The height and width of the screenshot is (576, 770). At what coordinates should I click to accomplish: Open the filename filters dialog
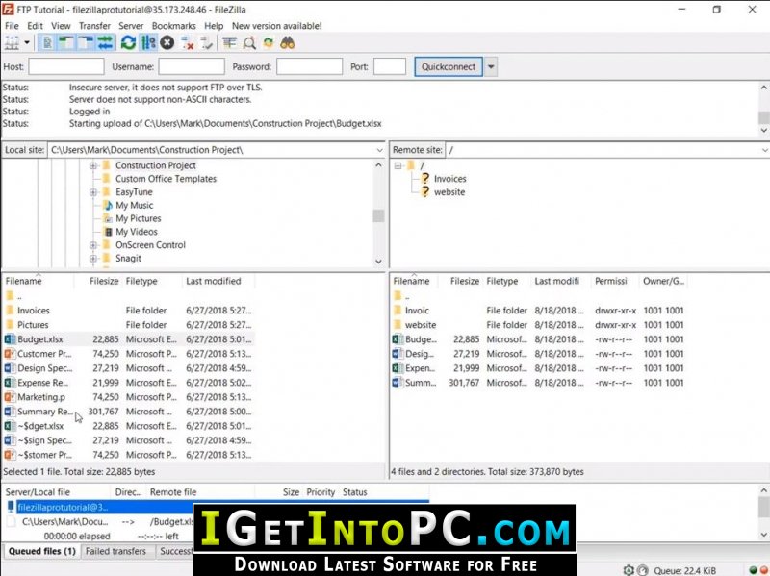pos(229,43)
